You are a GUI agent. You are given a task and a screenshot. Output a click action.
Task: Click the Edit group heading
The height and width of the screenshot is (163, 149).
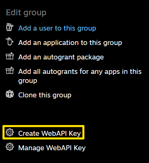point(26,13)
